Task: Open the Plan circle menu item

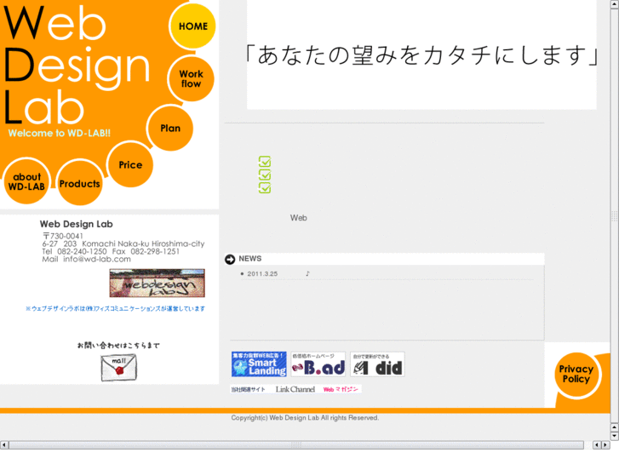Action: click(170, 129)
